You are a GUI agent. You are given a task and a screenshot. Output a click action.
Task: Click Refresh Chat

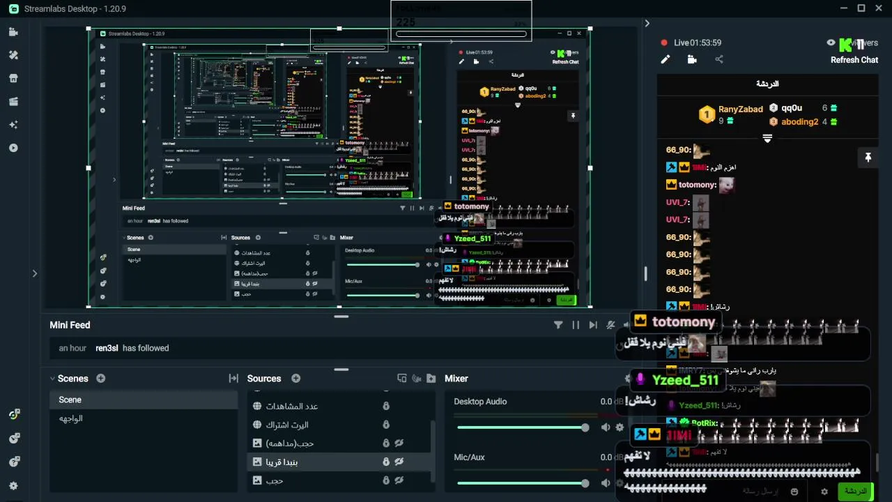[854, 60]
